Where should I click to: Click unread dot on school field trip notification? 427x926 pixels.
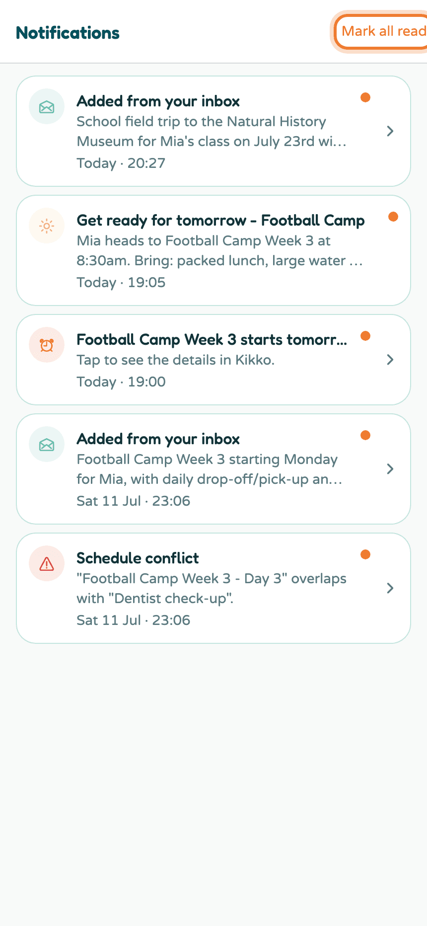point(365,97)
